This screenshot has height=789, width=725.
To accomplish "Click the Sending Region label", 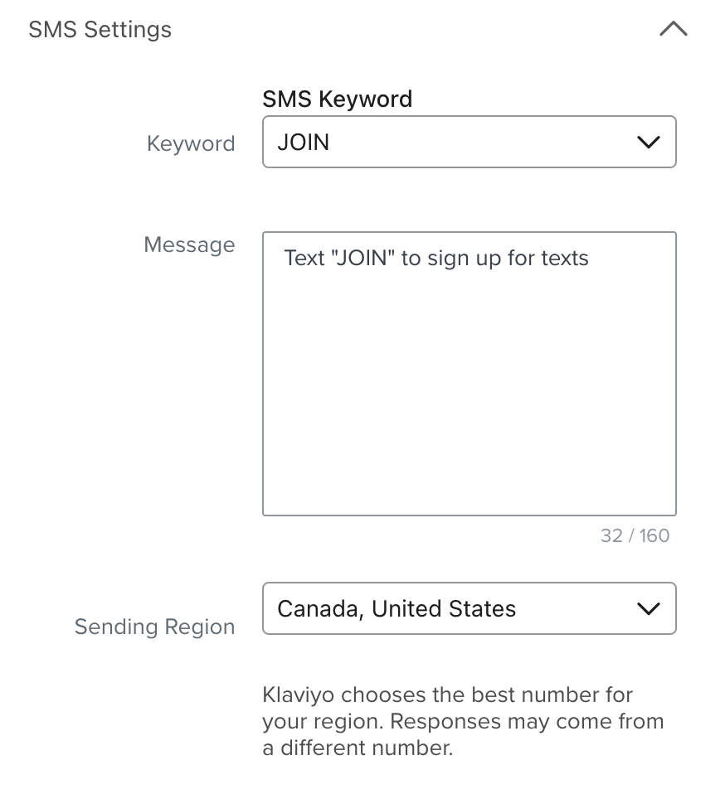I will [x=154, y=627].
